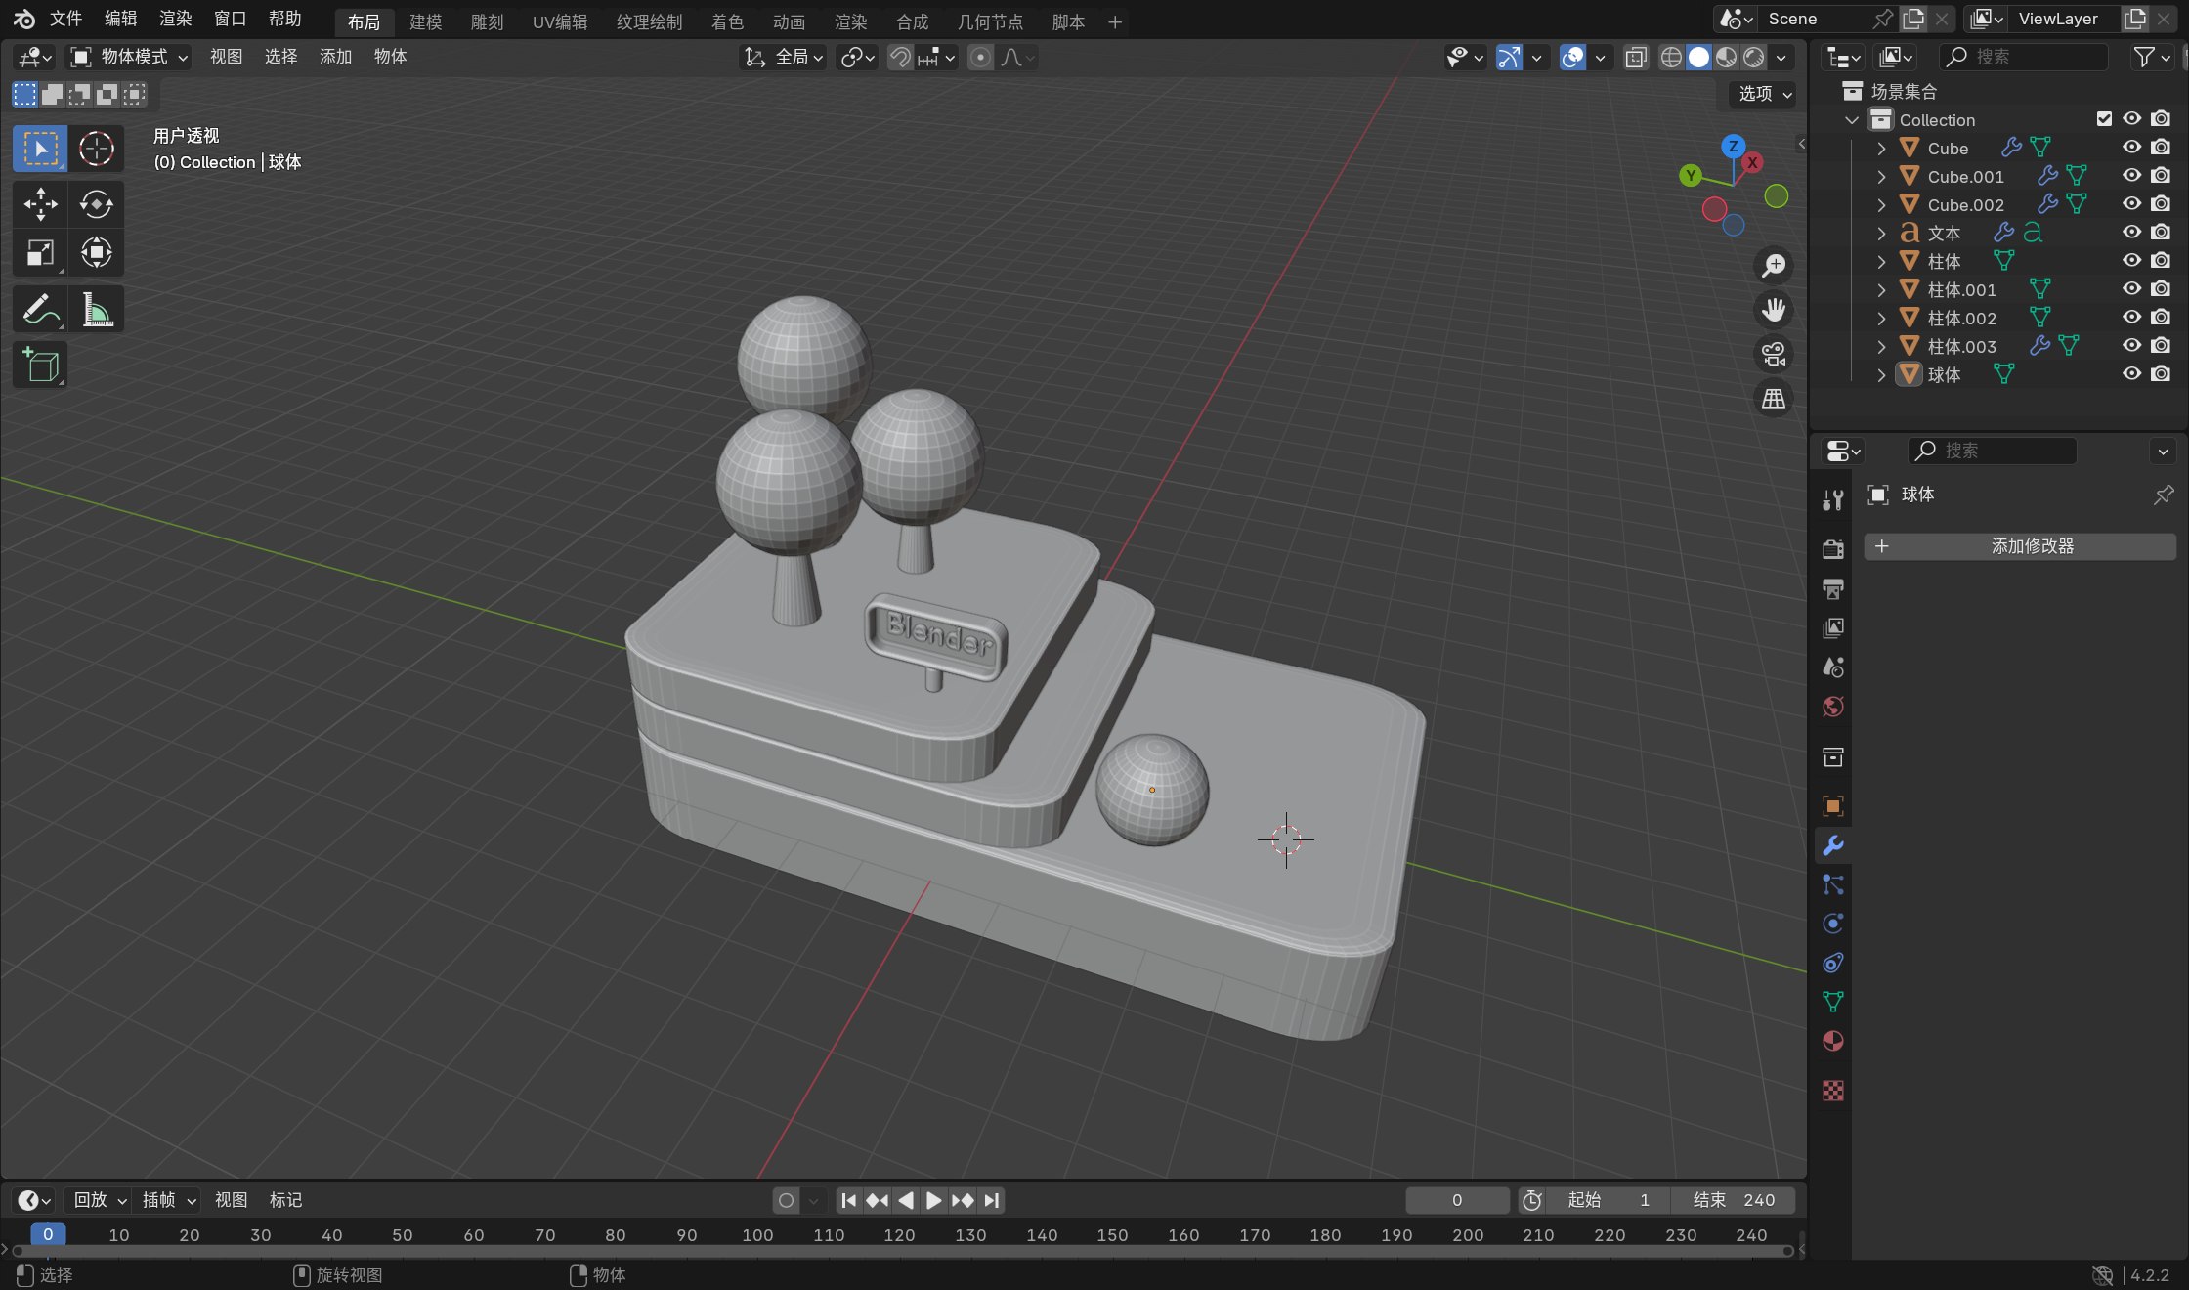
Task: Click frame 100 on the timeline
Action: click(757, 1235)
